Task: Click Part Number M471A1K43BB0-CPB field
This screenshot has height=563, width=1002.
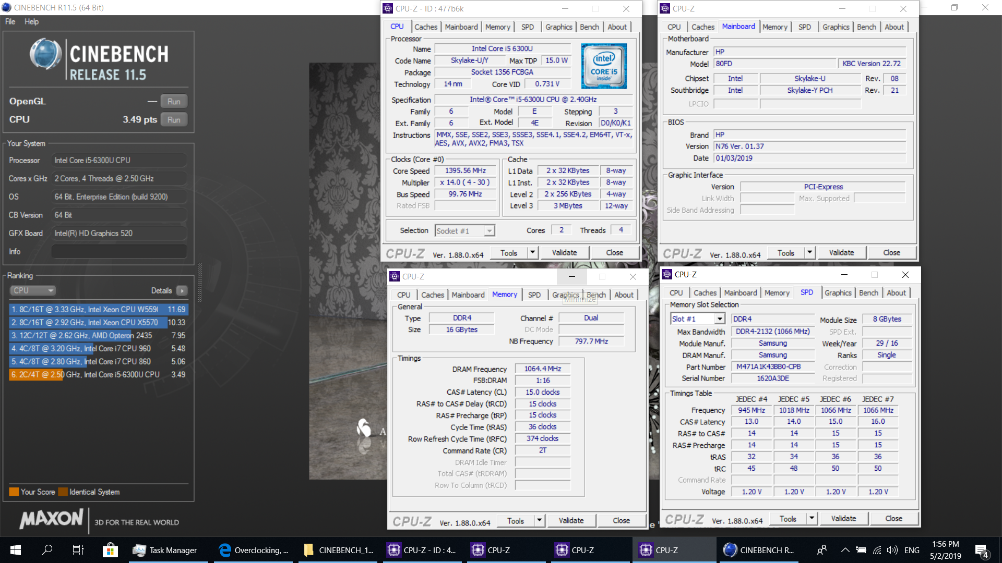Action: click(x=773, y=366)
